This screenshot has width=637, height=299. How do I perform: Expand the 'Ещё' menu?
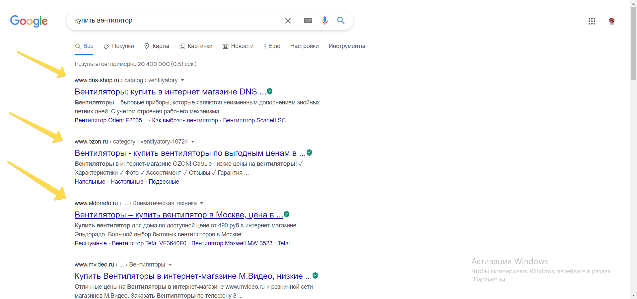click(272, 46)
